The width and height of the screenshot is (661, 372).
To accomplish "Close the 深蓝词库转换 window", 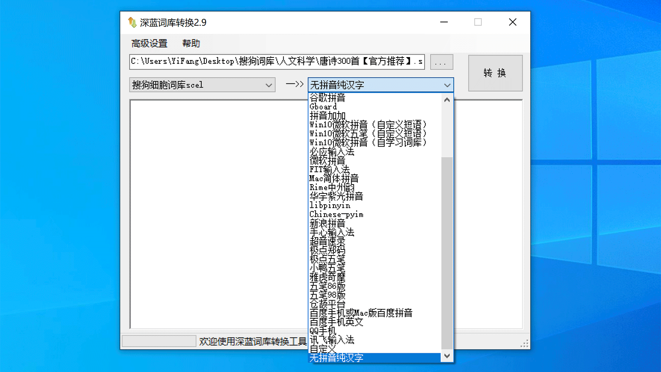I will [513, 22].
